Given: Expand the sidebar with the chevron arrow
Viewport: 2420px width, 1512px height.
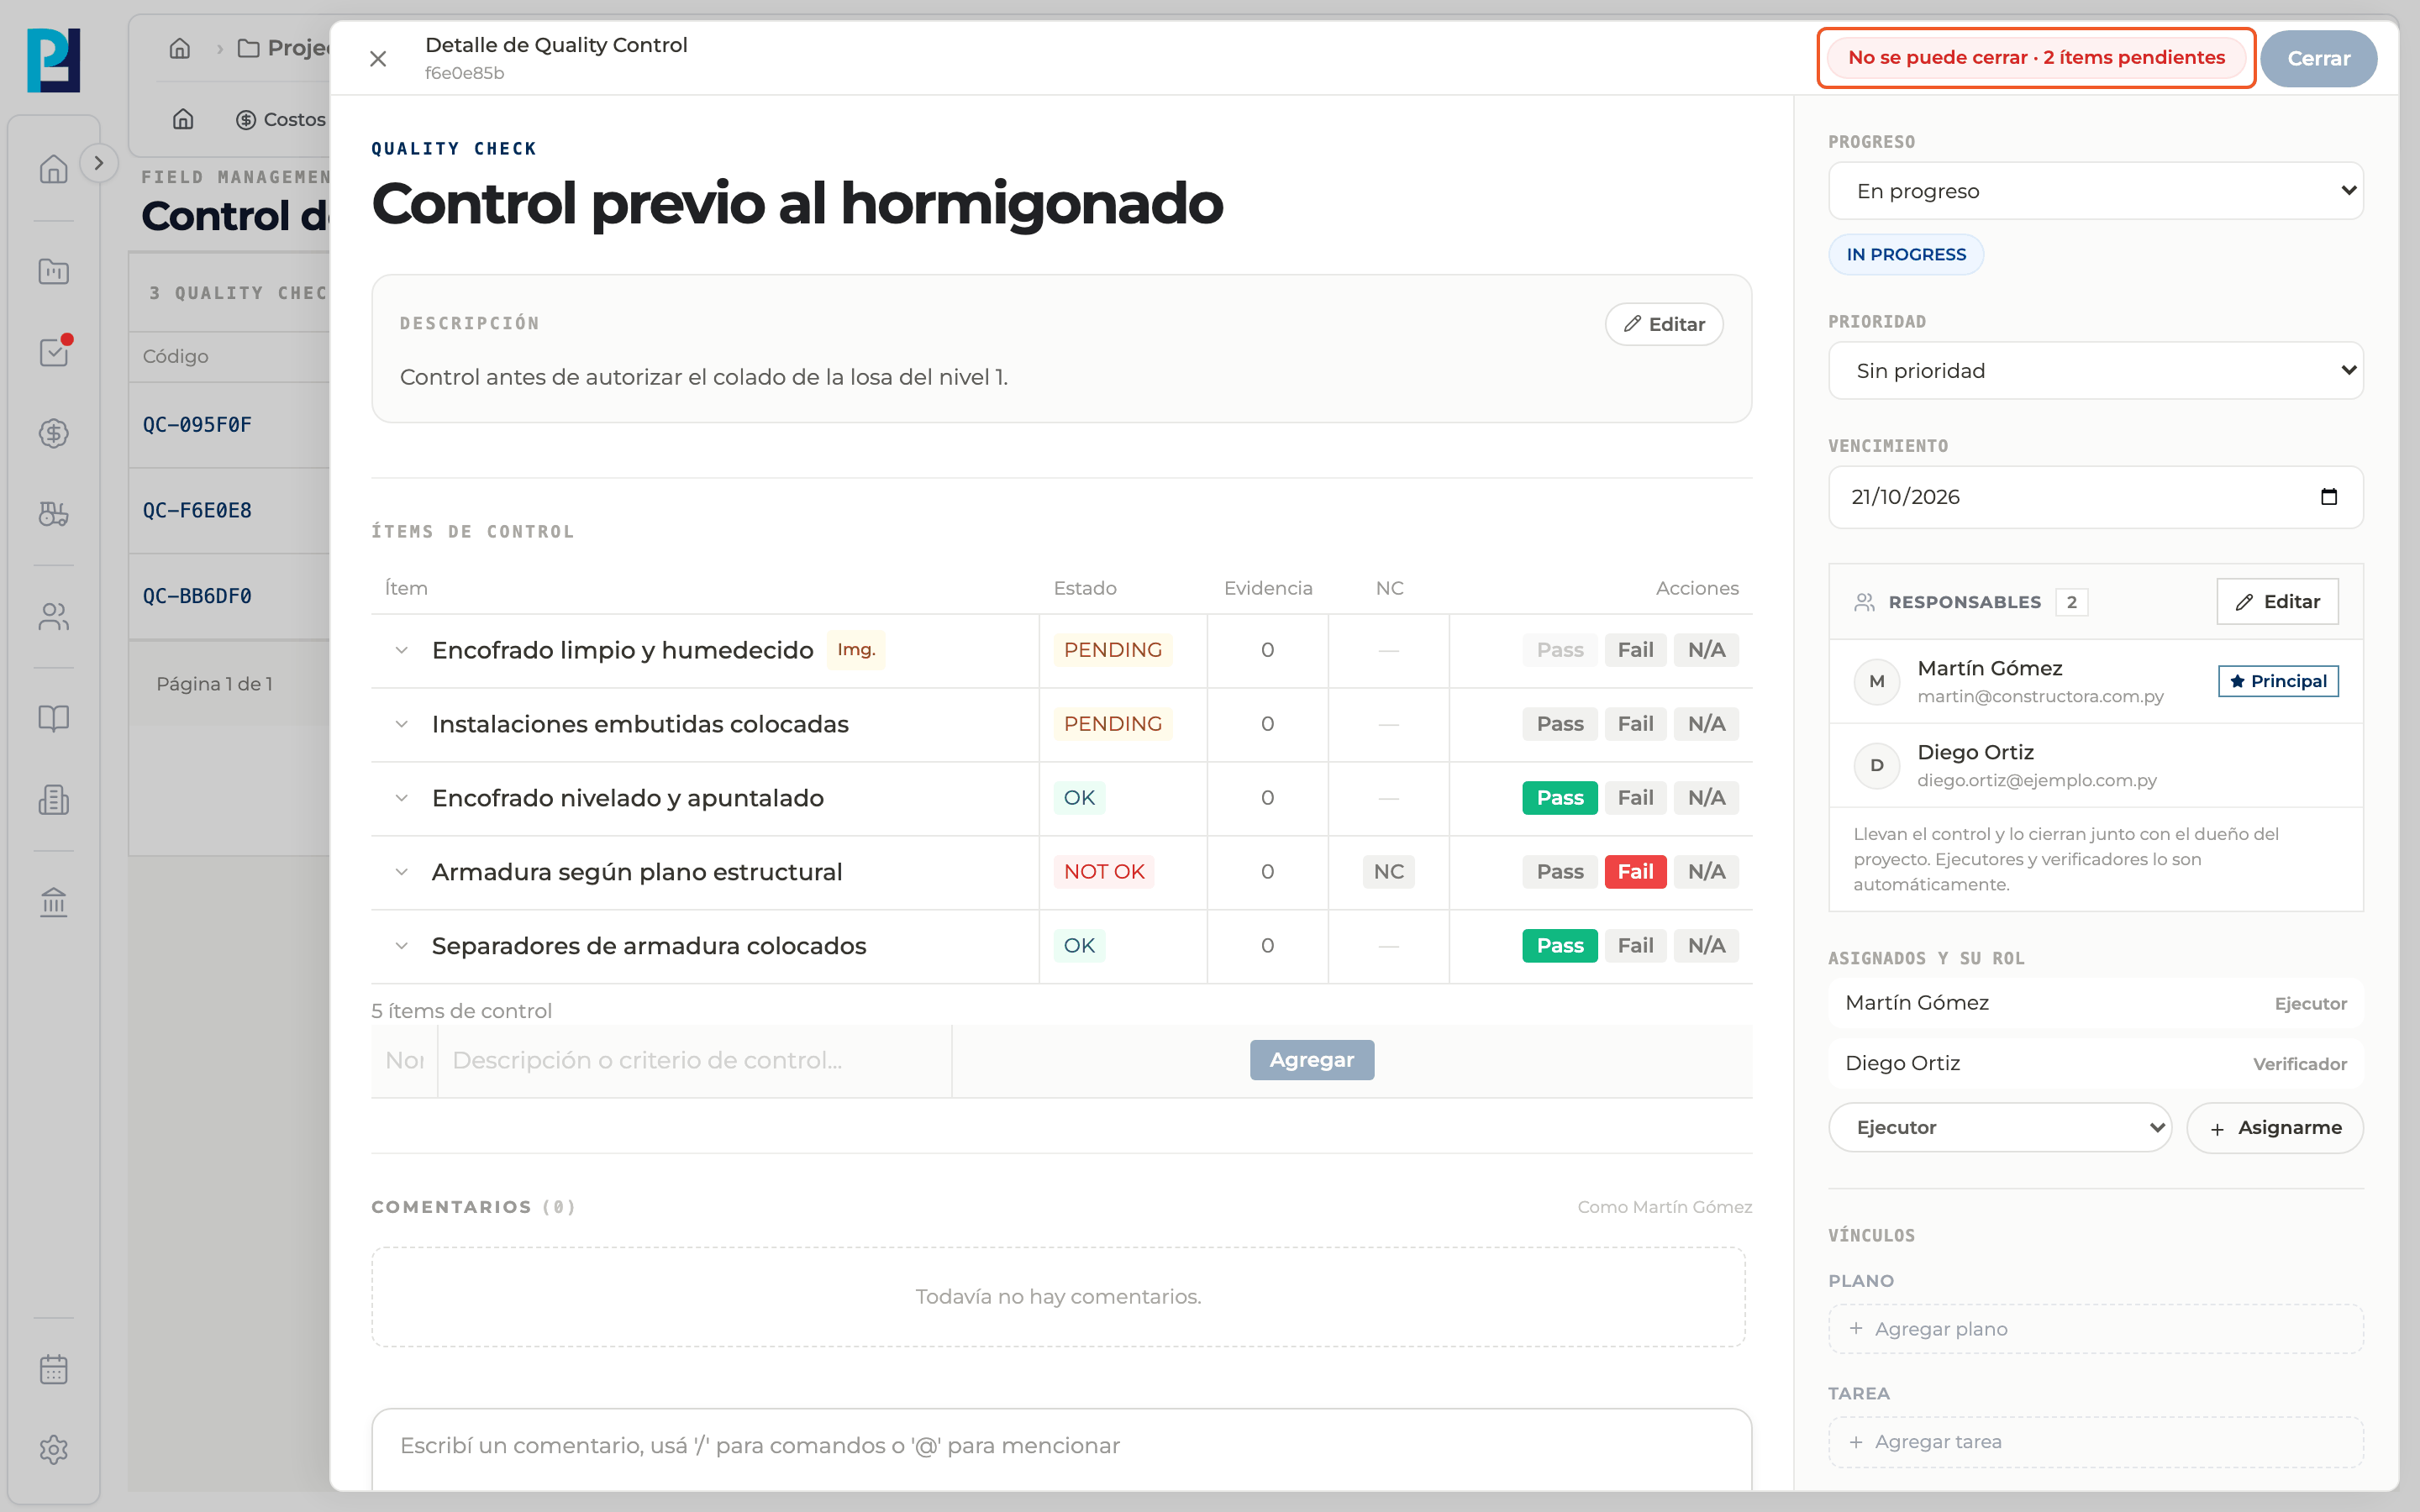Looking at the screenshot, I should tap(98, 163).
